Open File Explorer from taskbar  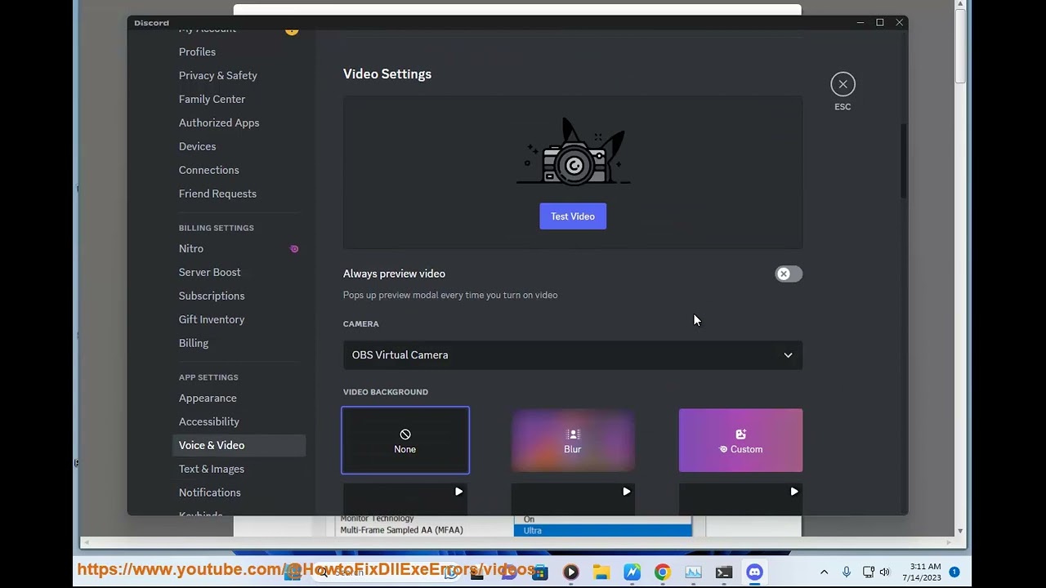point(601,572)
